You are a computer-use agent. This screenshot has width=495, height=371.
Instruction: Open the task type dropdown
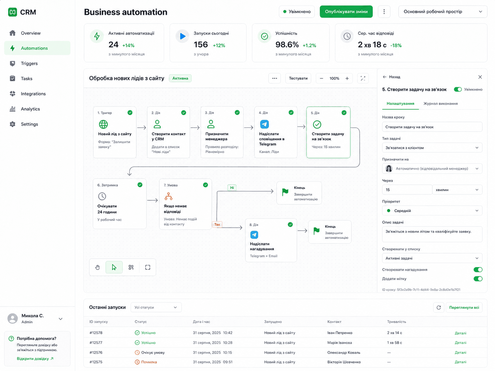(432, 148)
